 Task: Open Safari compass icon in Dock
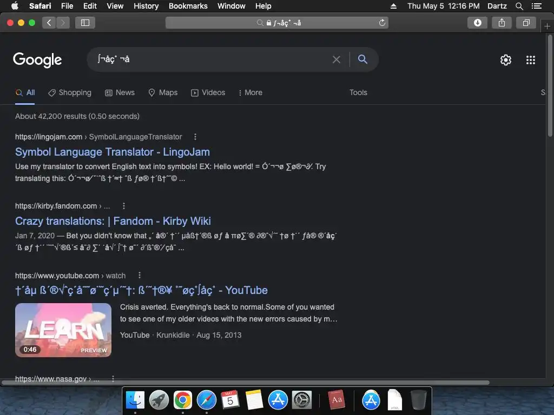(206, 400)
